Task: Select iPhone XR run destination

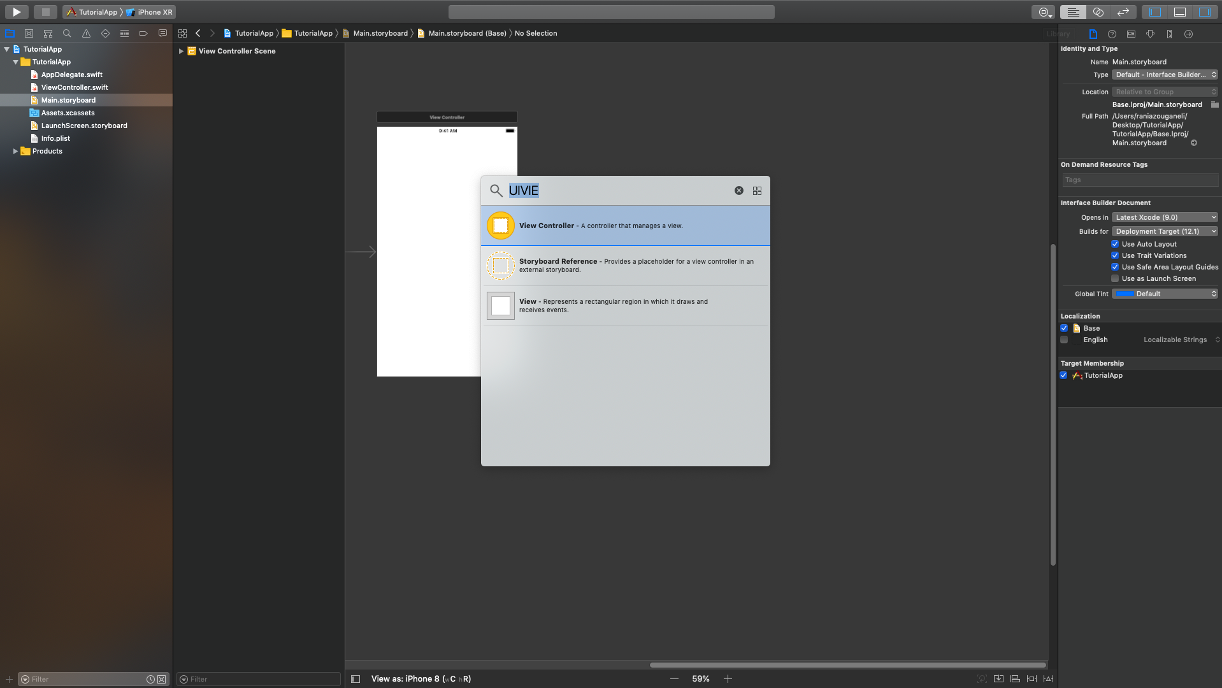Action: (150, 12)
